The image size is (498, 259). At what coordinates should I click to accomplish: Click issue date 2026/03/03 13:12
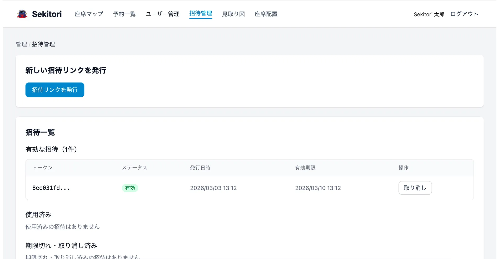(213, 188)
